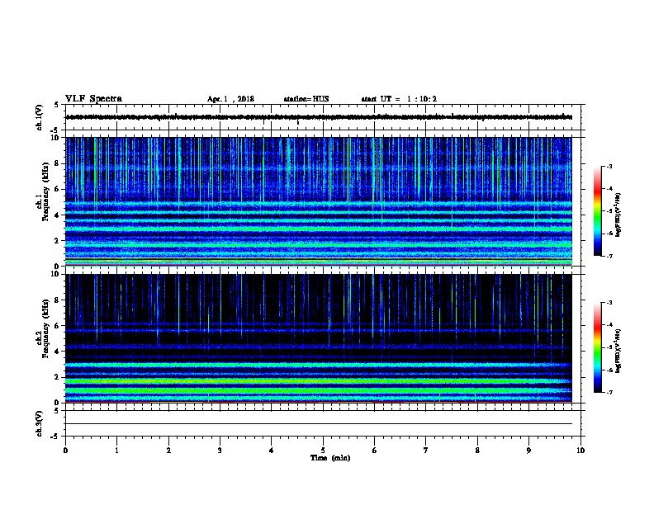This screenshot has height=505, width=654.
Task: Click the 4 kHz tick label of ch.2 spectrogram
Action: [57, 352]
